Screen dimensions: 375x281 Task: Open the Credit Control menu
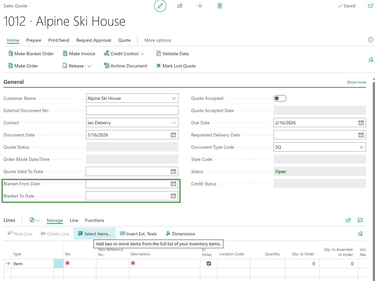(x=124, y=54)
